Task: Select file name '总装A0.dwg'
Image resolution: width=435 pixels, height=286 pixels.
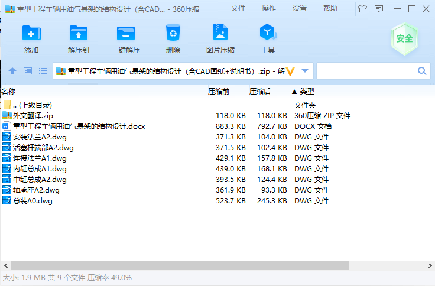Action: click(x=33, y=200)
